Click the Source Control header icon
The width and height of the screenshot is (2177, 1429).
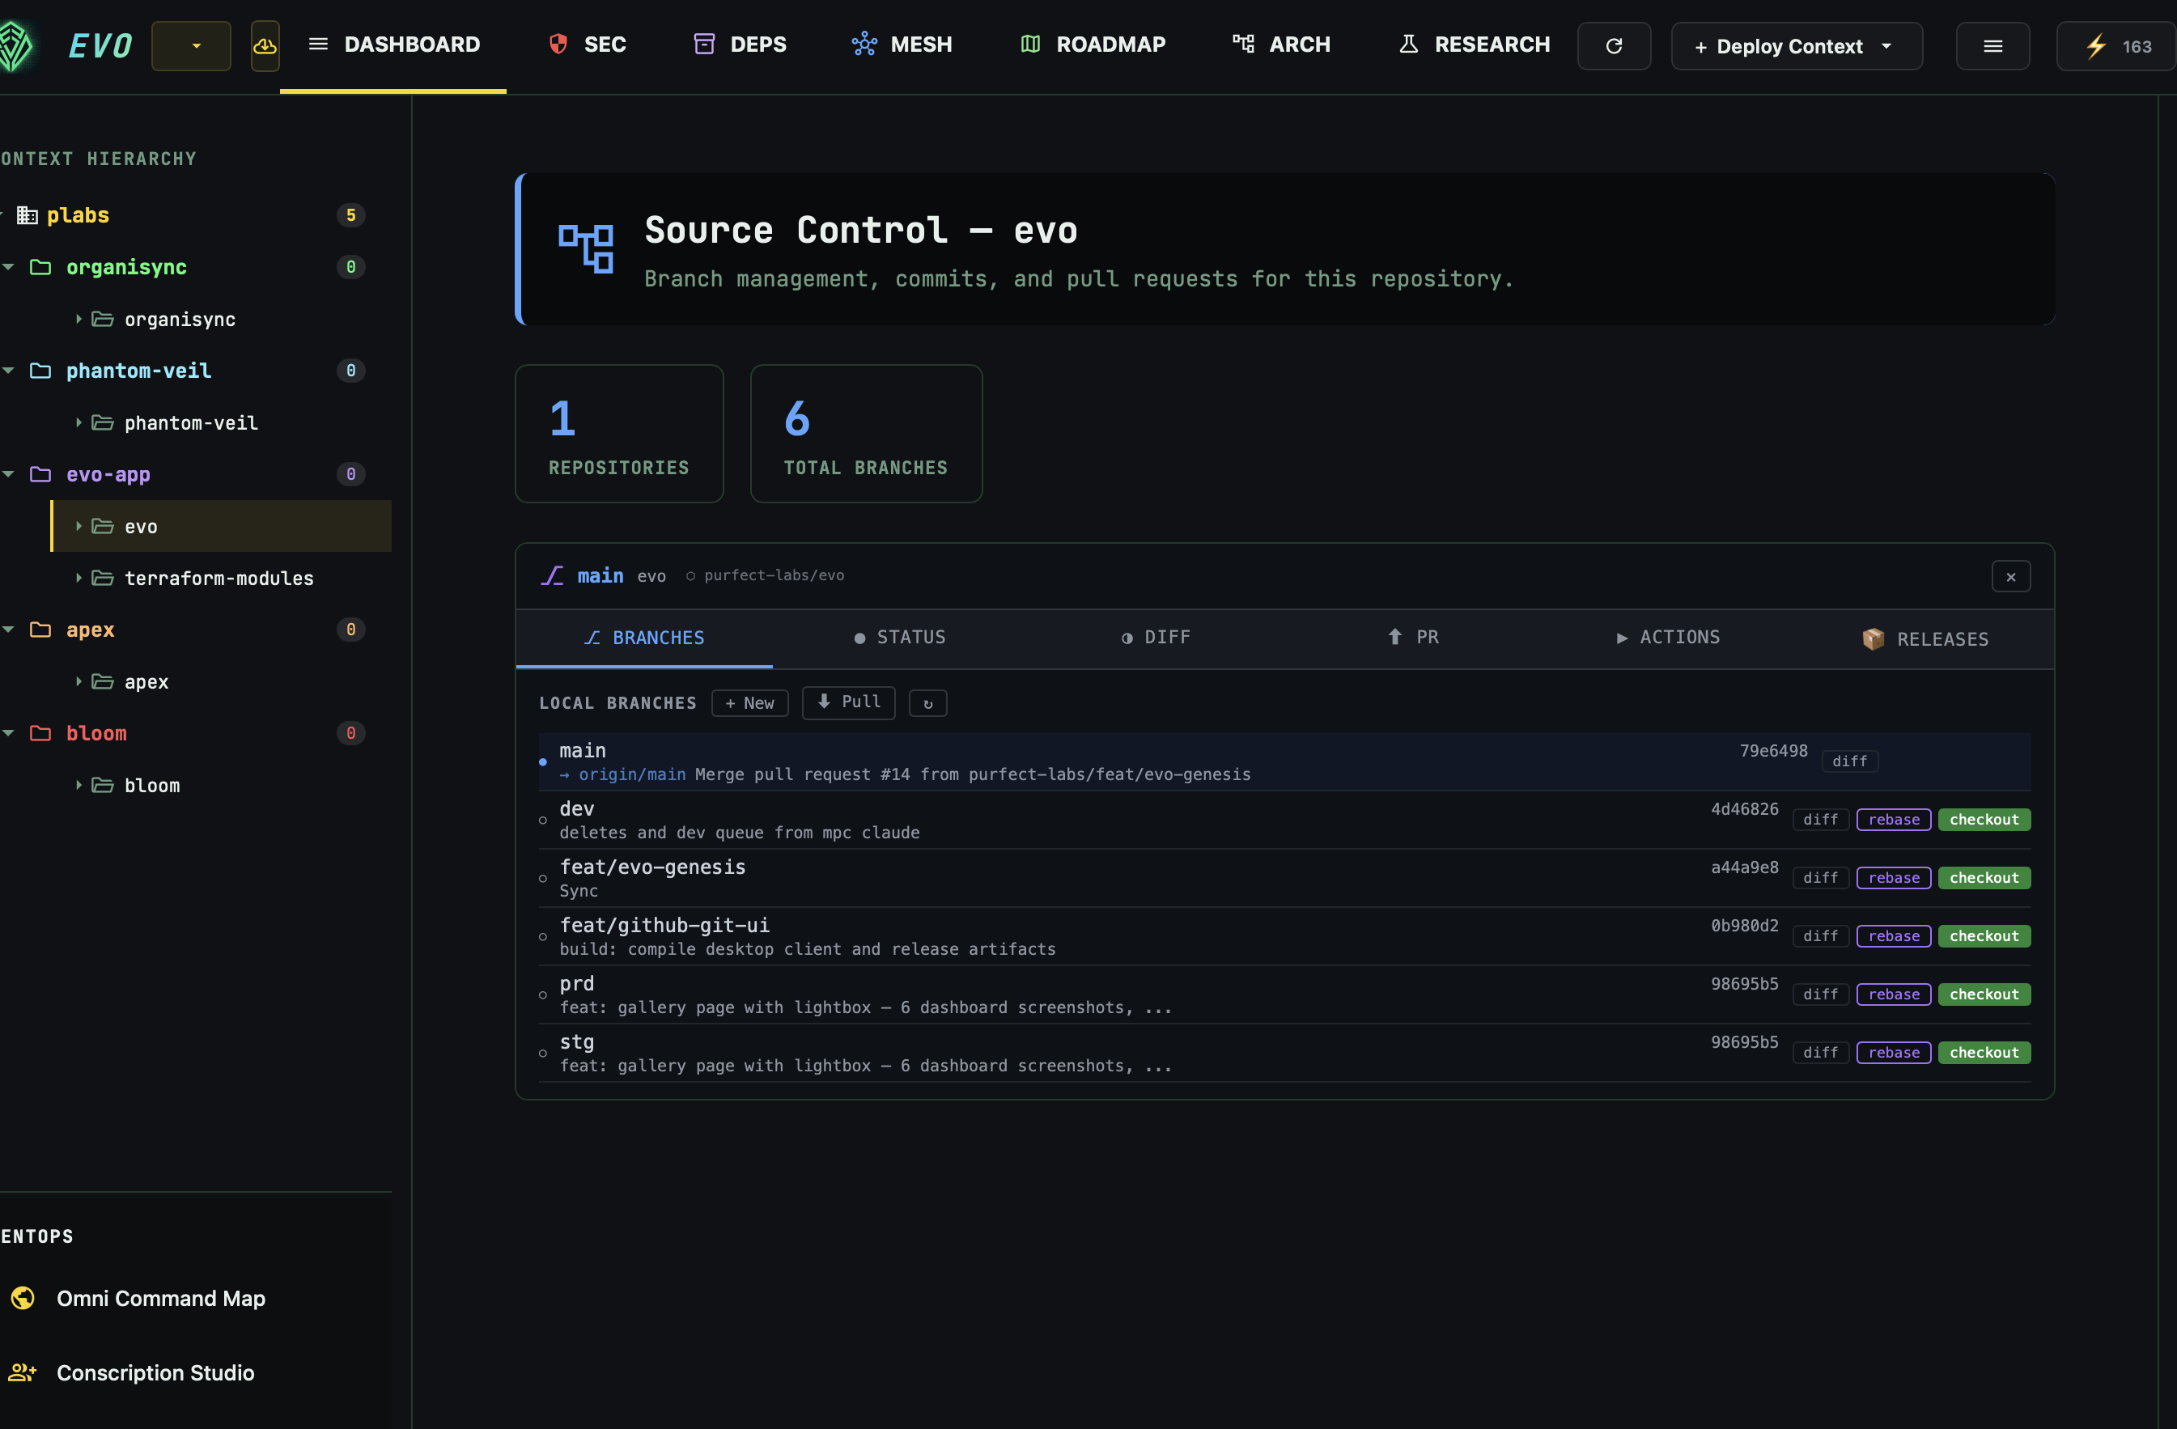586,248
